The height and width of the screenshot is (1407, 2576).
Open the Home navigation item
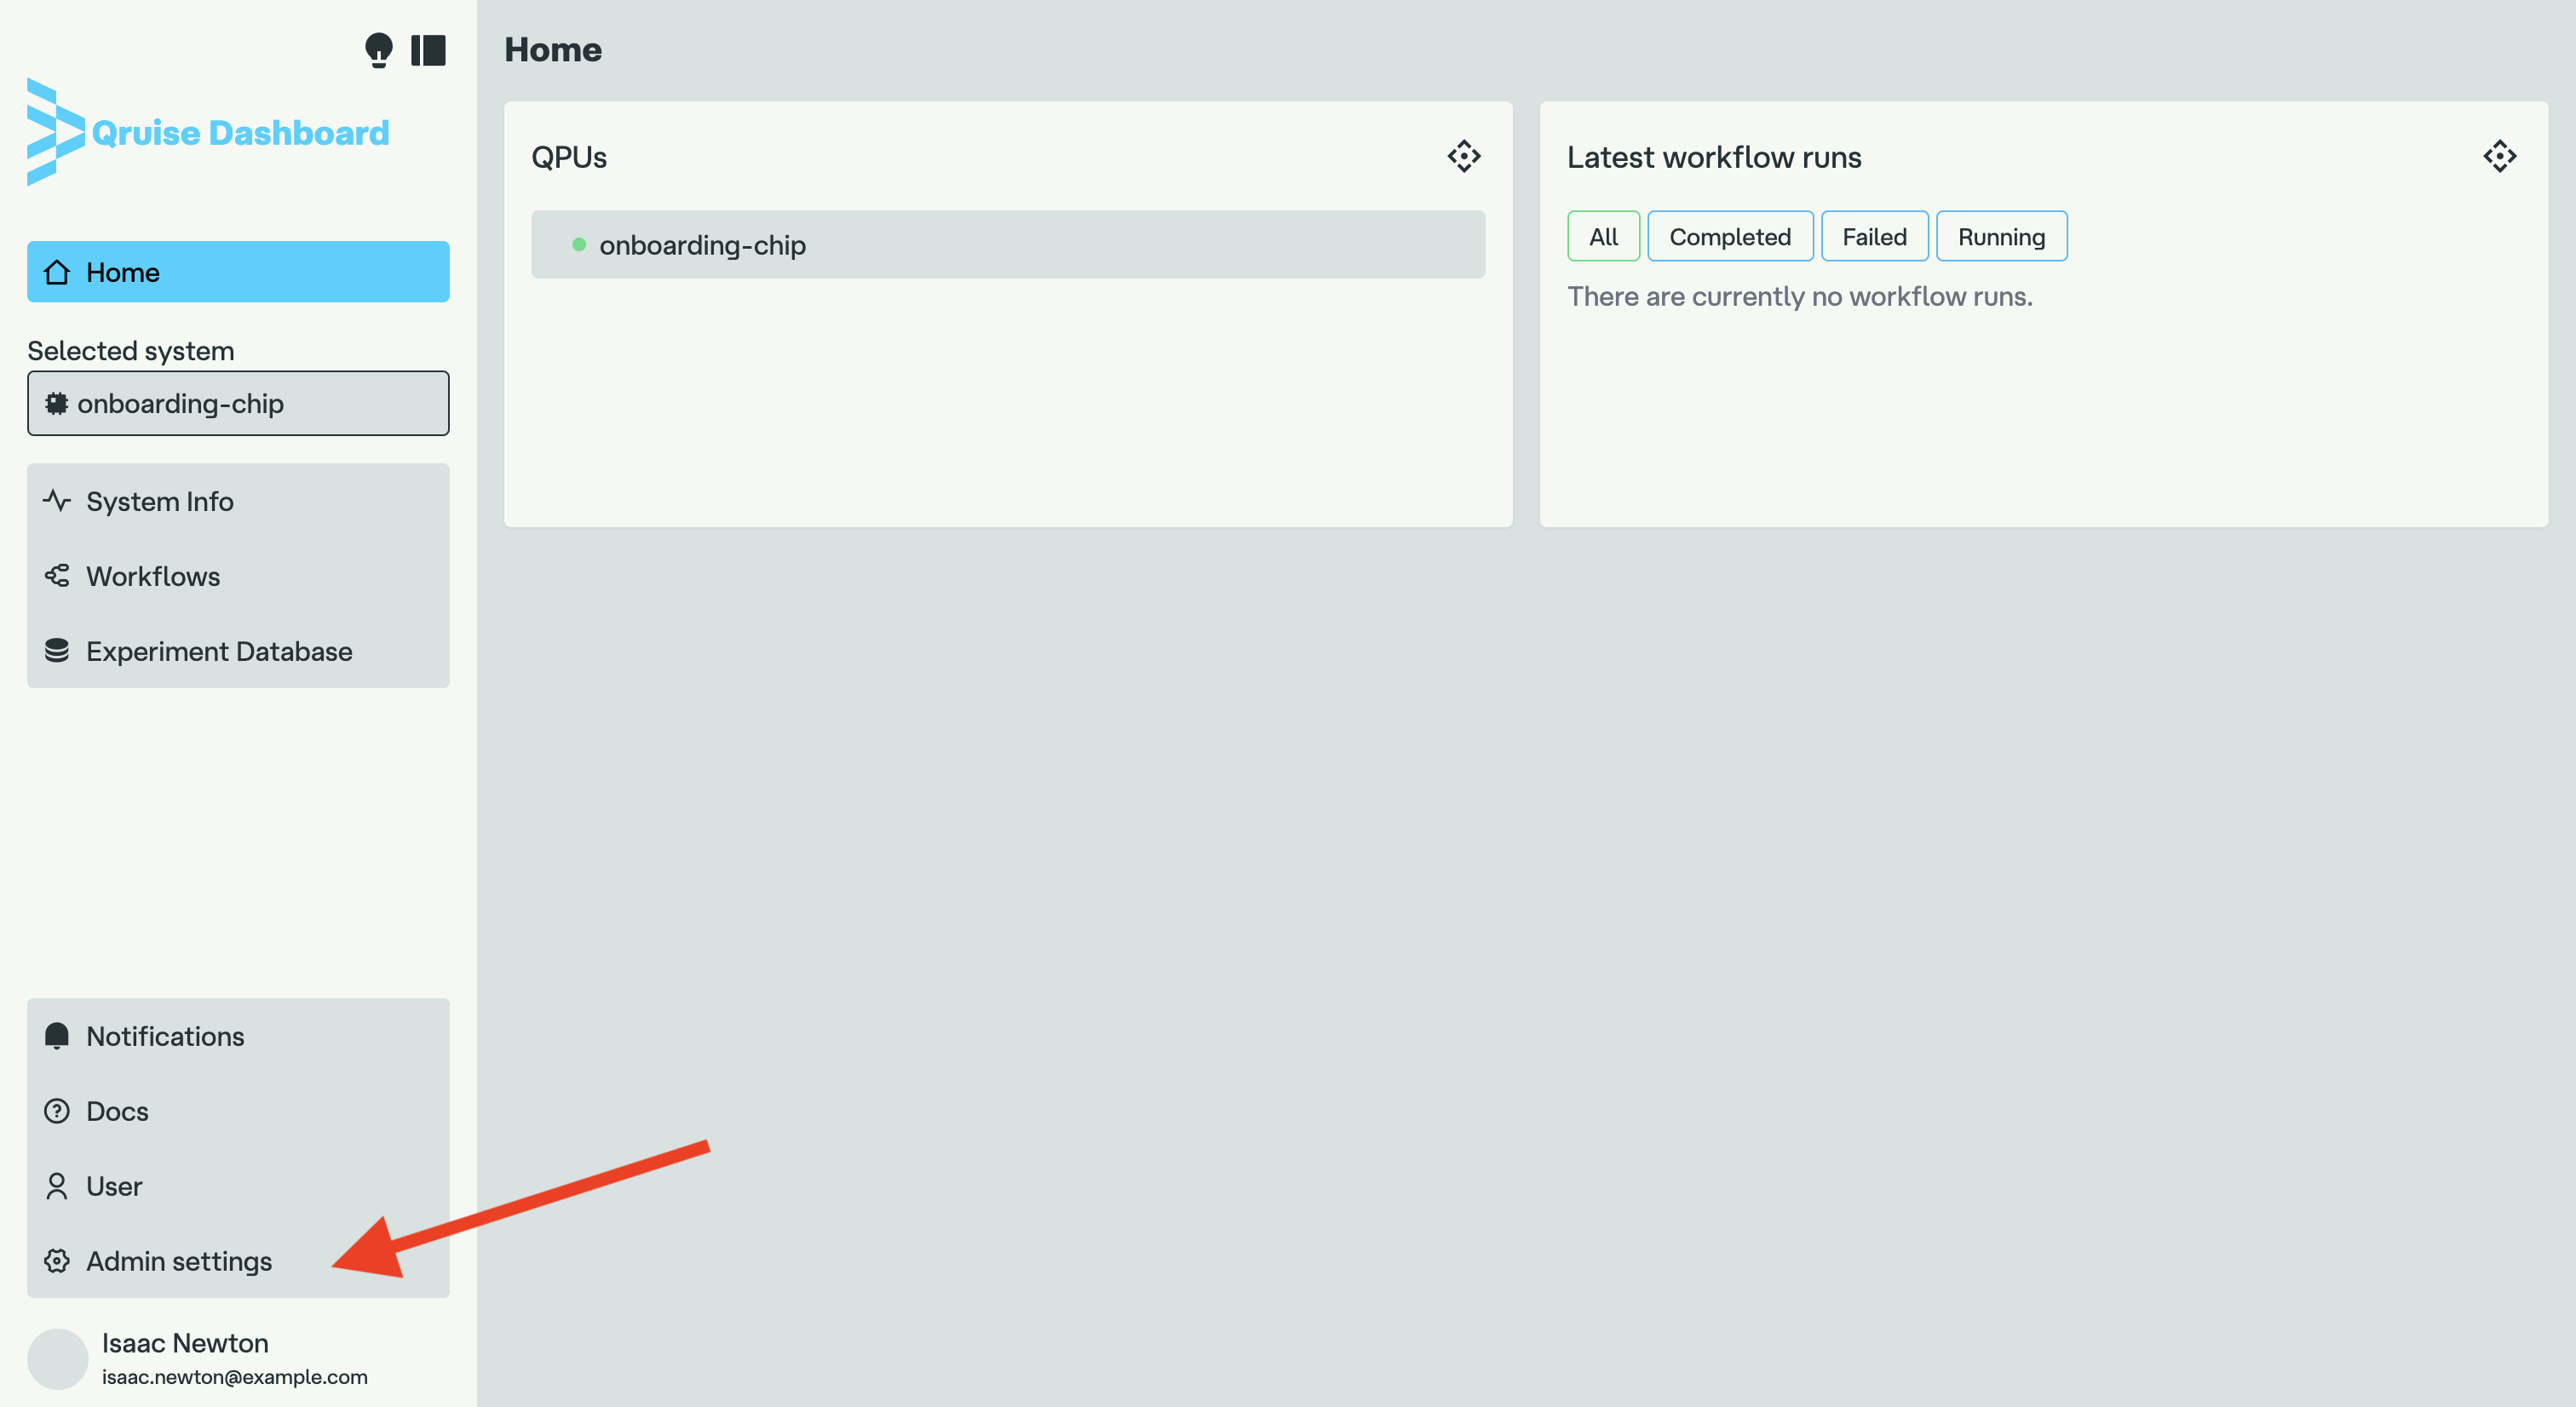click(x=238, y=272)
